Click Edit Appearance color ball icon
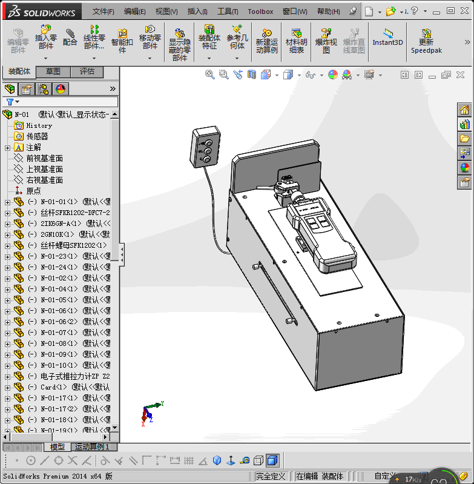This screenshot has height=484, width=474. 333,75
